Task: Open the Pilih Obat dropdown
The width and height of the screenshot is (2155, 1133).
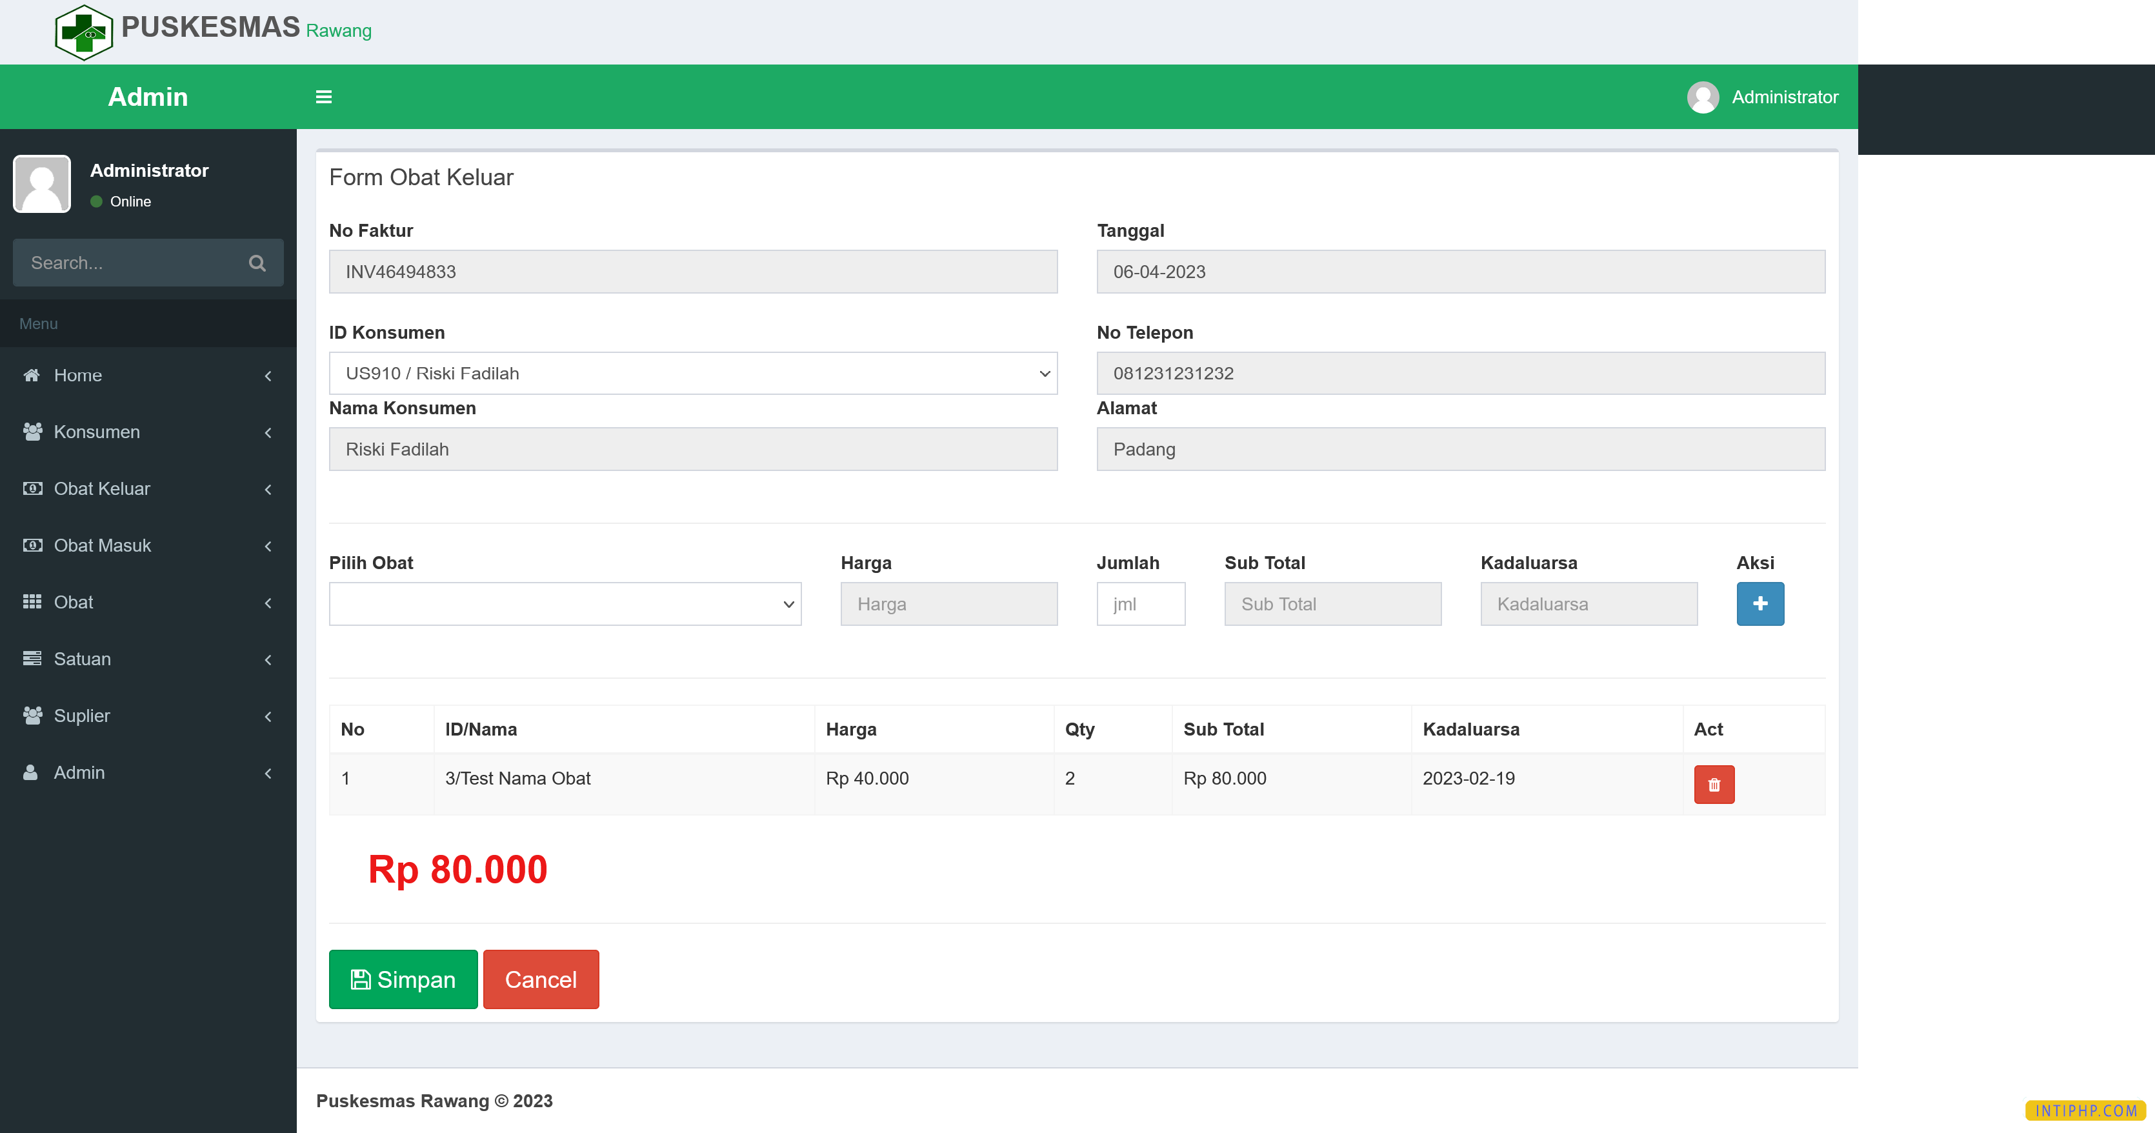Action: pos(565,603)
